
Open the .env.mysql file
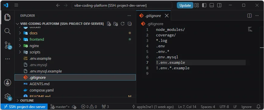(75, 65)
